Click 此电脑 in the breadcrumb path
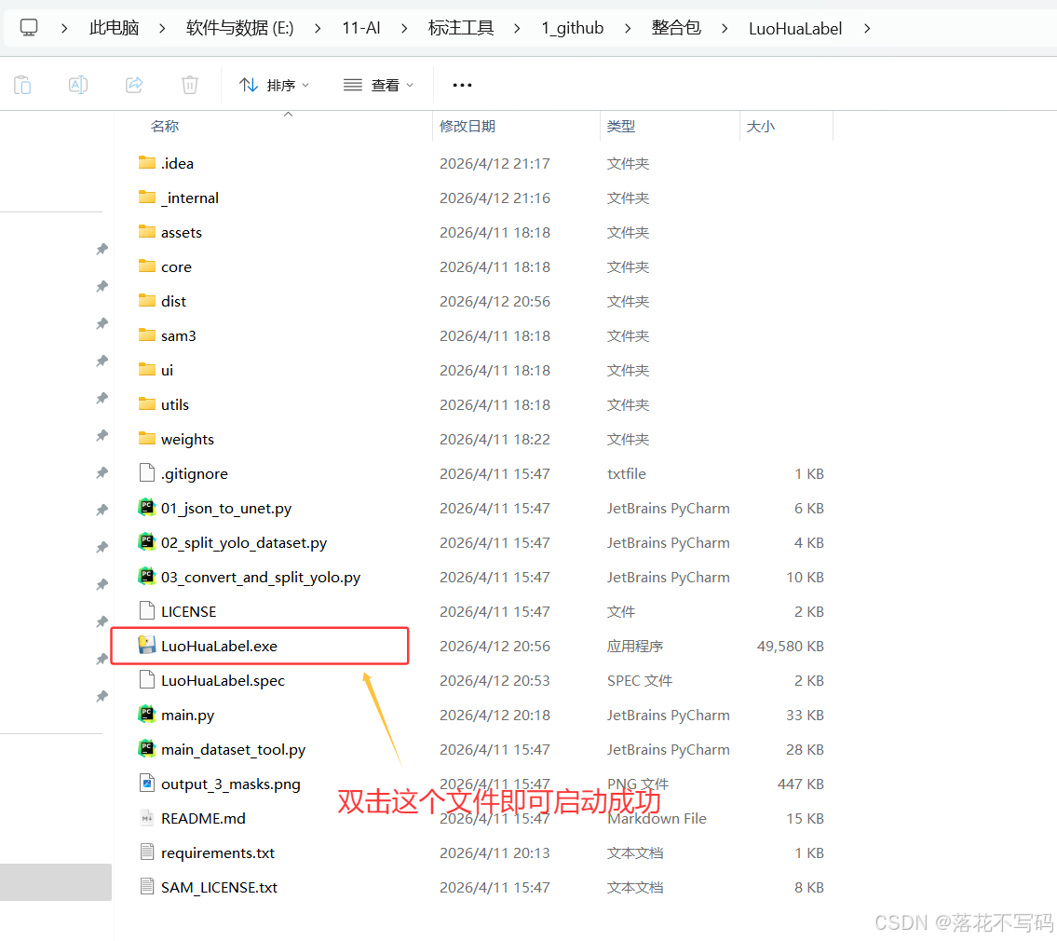The image size is (1057, 941). (x=114, y=28)
